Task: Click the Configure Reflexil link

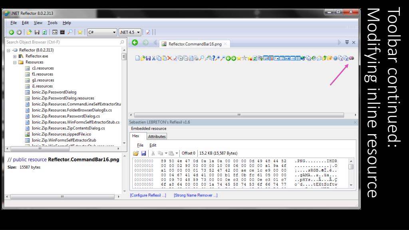Action: tap(148, 195)
